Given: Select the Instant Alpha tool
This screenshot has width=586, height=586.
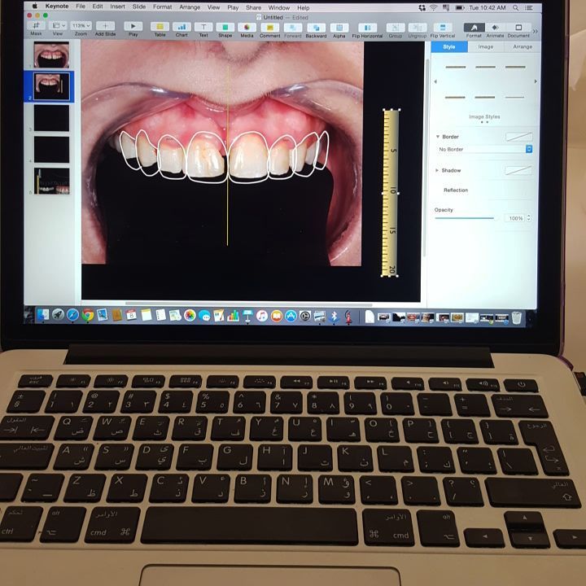Looking at the screenshot, I should tap(339, 28).
